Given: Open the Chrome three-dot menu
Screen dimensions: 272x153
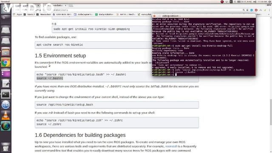Looking at the screenshot, I should coord(269,10).
